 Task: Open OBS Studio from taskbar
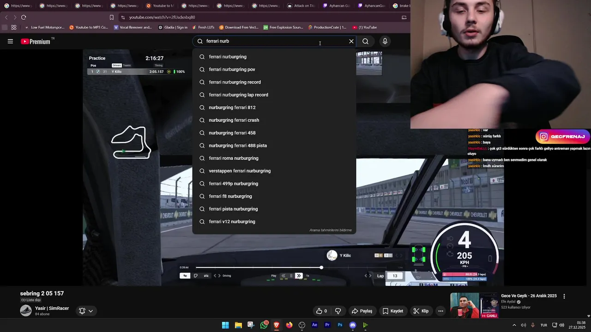[x=302, y=325]
